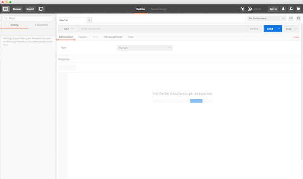Click the interceptor satellite icon

point(242,9)
